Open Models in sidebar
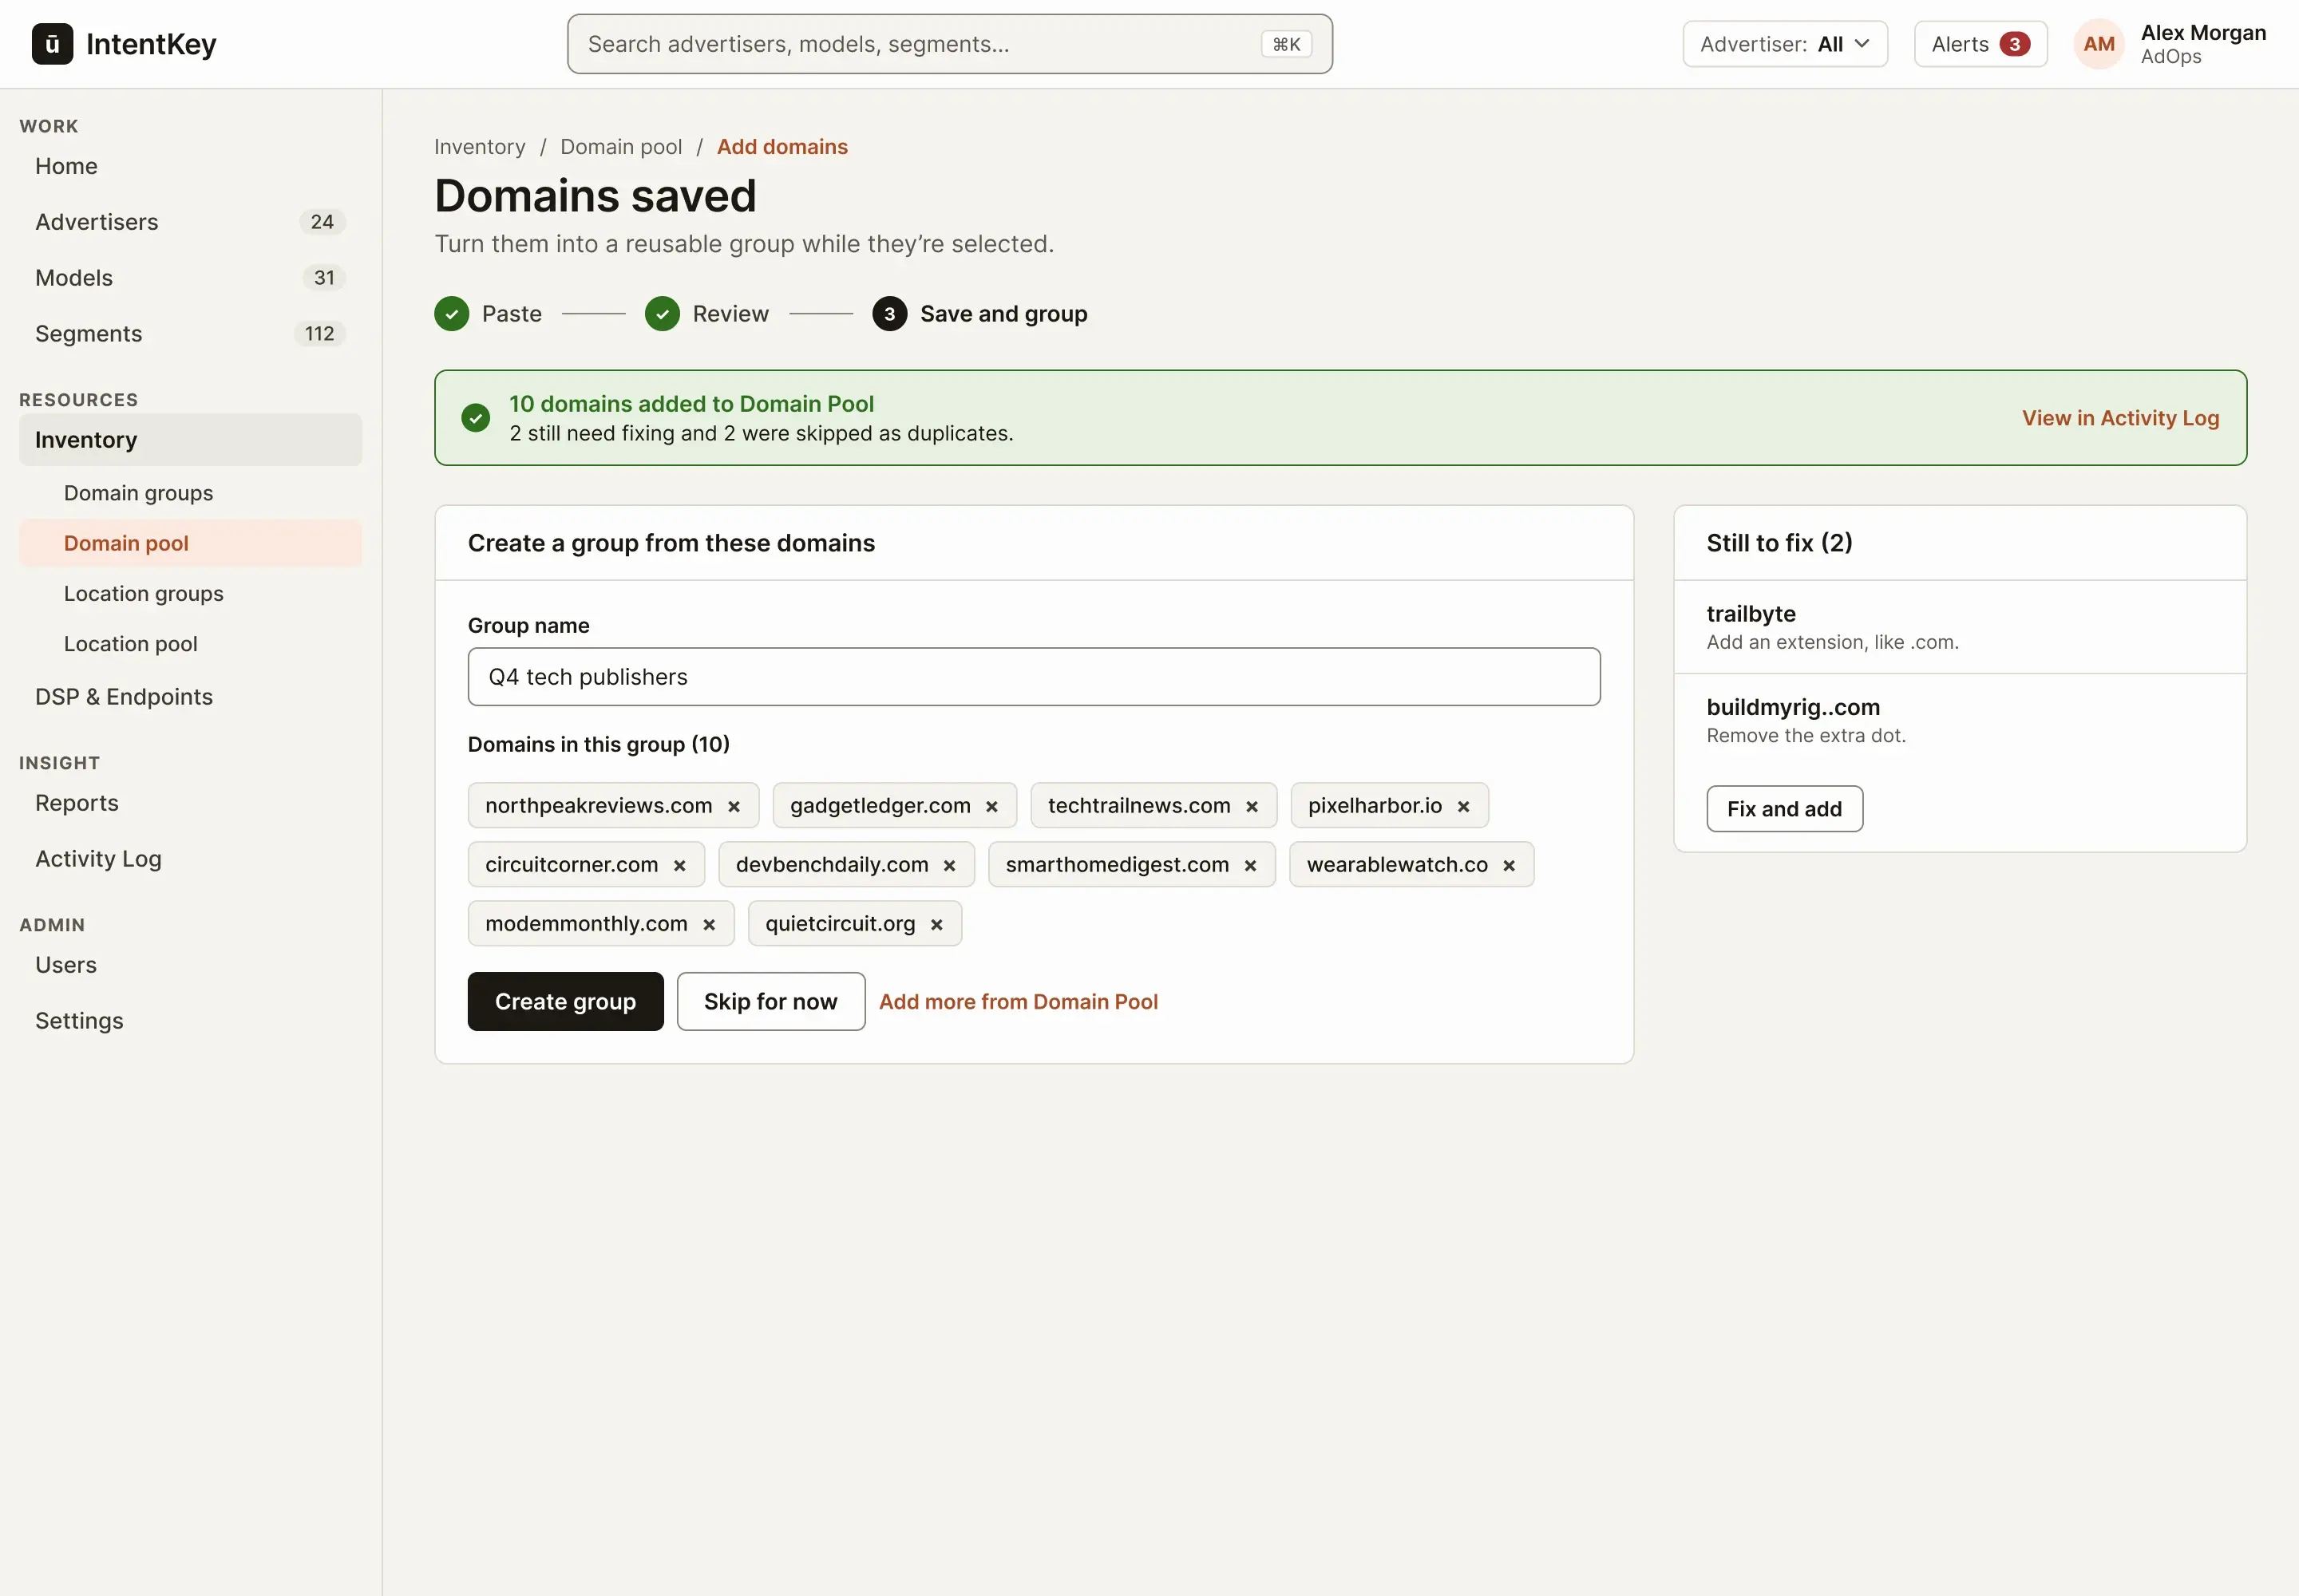2299x1596 pixels. point(191,278)
